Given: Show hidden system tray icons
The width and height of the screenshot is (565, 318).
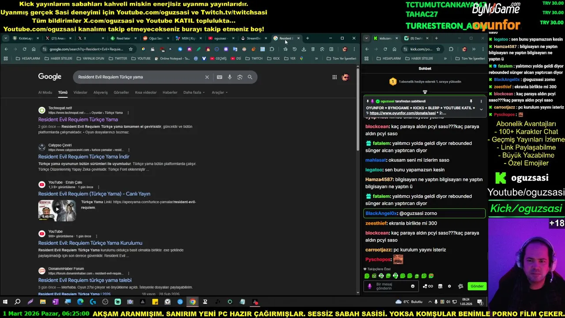Looking at the screenshot, I should coord(430,302).
